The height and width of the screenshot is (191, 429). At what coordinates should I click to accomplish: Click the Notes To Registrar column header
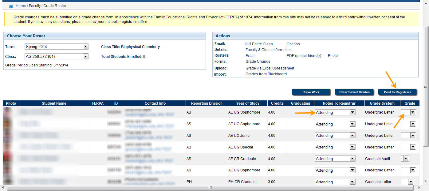pyautogui.click(x=339, y=103)
